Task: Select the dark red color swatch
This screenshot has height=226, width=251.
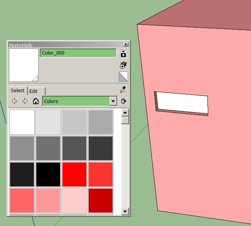Action: (x=101, y=200)
